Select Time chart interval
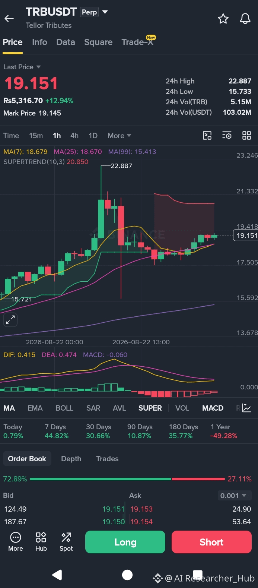 [x=11, y=136]
